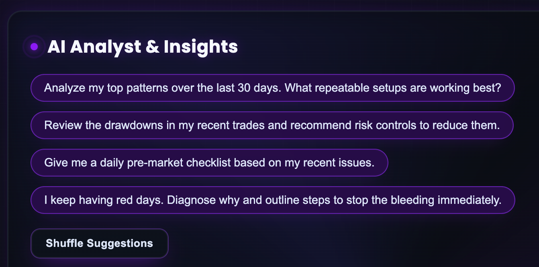
Task: Refresh prompts with the Shuffle Suggestions button
Action: (99, 243)
